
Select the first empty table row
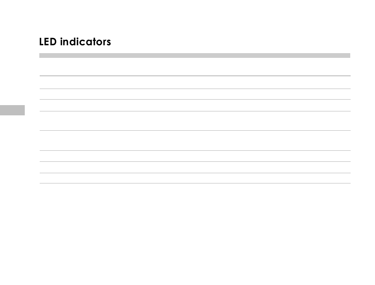pos(195,83)
